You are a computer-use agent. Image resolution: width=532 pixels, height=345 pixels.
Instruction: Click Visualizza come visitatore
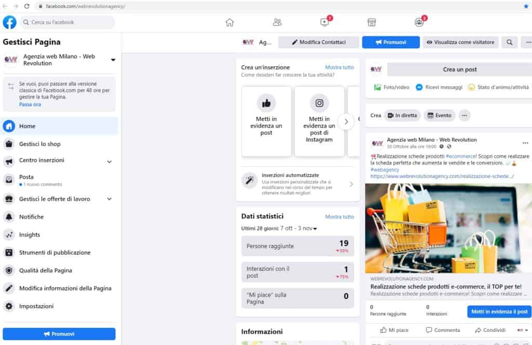460,43
